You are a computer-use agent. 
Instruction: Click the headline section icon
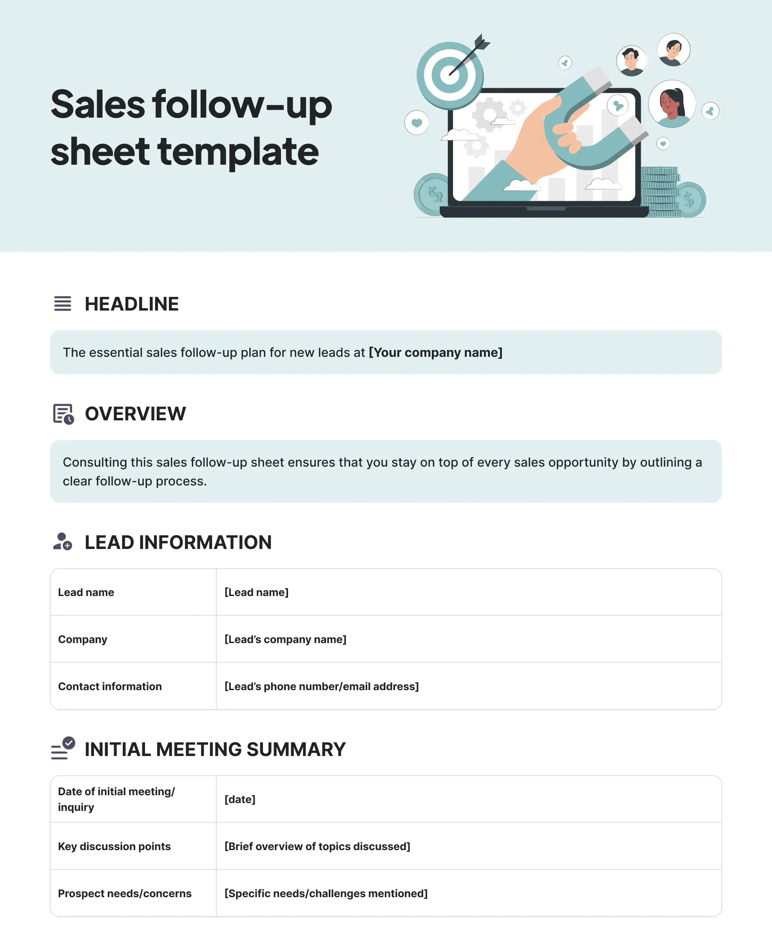click(x=62, y=304)
